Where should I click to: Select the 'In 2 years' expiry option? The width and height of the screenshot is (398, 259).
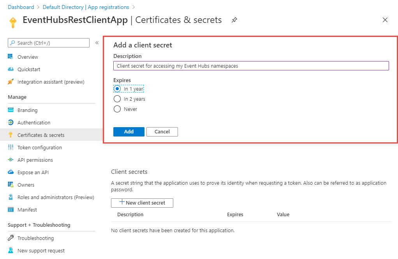point(117,99)
